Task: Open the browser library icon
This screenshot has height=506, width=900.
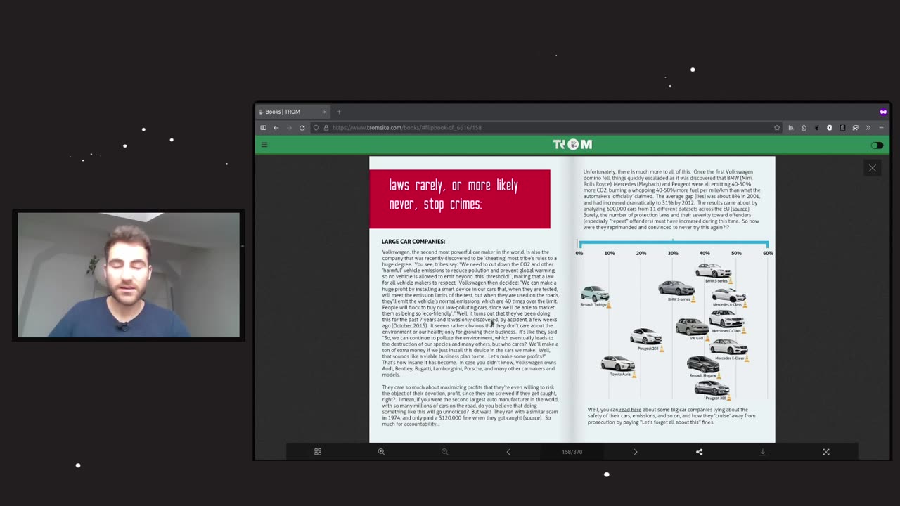Action: coord(791,128)
